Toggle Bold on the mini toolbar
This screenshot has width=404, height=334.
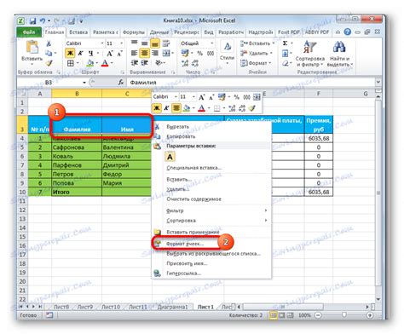[x=156, y=108]
